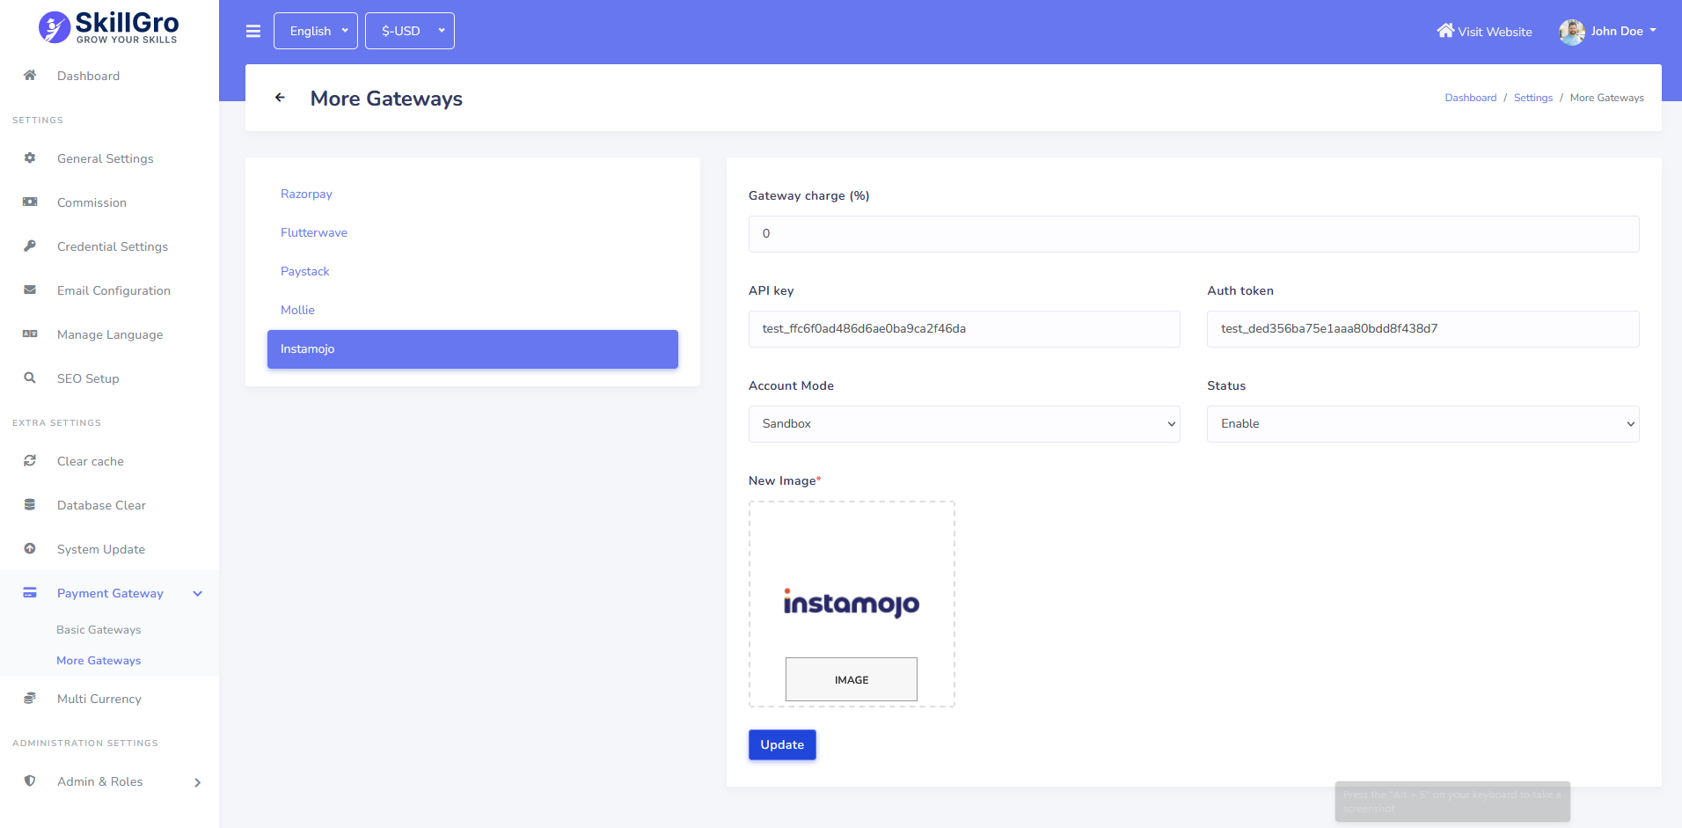Open the Status Enable dropdown
Viewport: 1682px width, 828px height.
1422,424
